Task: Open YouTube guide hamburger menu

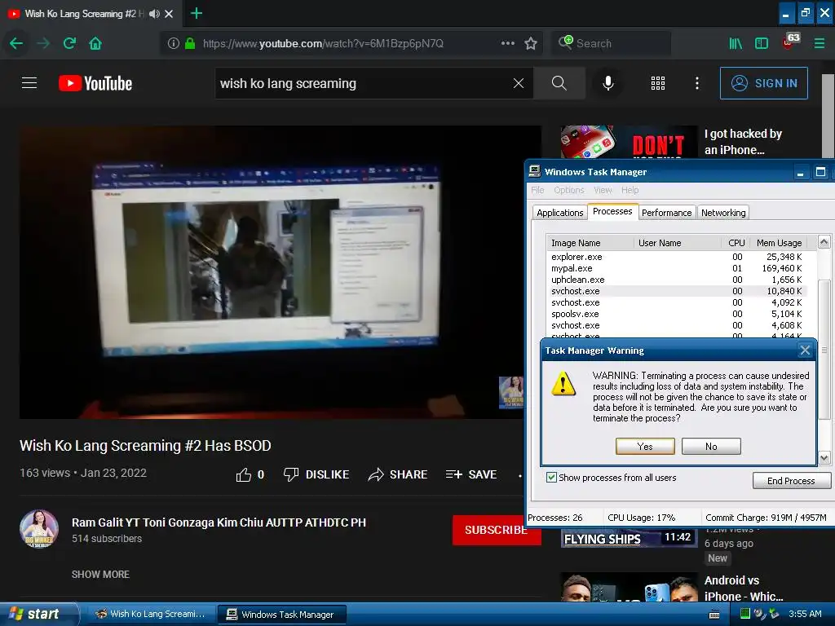Action: pyautogui.click(x=29, y=83)
